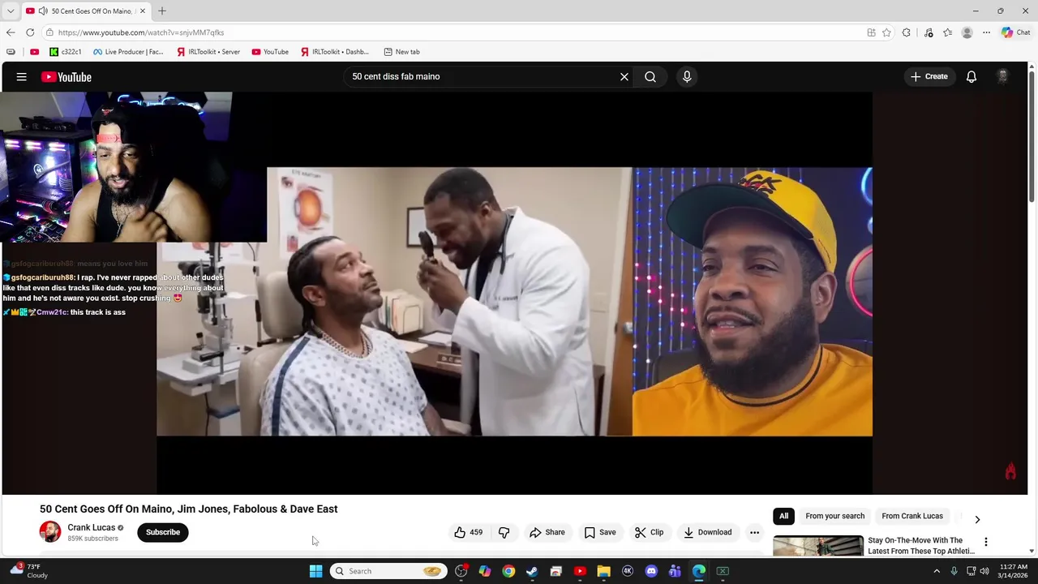
Task: Open Microsoft Teams from the taskbar
Action: tap(675, 571)
